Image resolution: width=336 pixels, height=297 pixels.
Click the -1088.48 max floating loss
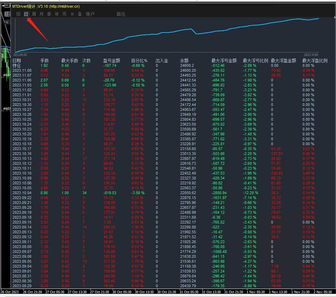(219, 252)
